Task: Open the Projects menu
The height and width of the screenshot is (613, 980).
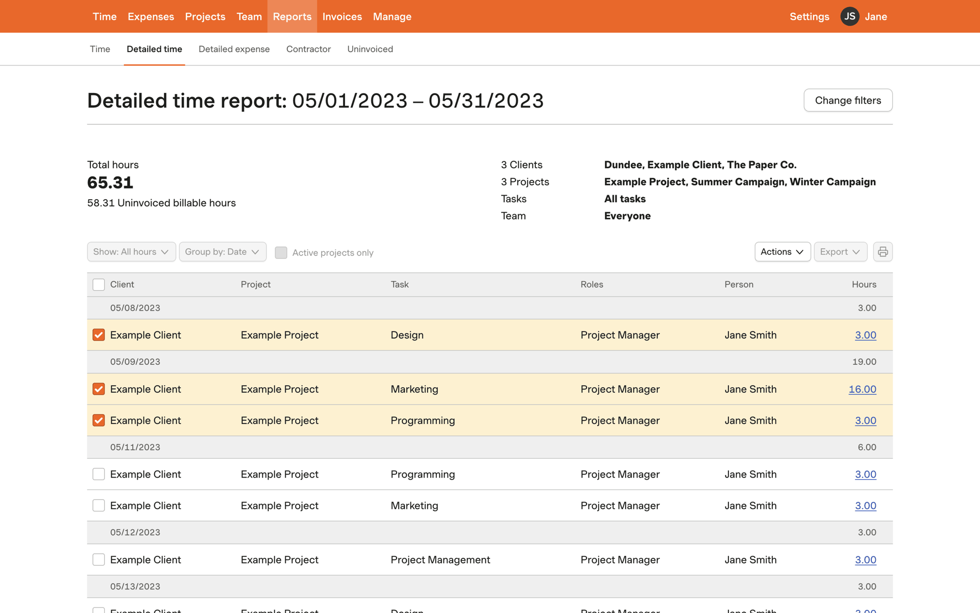Action: 205,16
